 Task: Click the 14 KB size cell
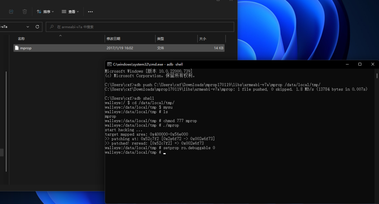point(219,48)
